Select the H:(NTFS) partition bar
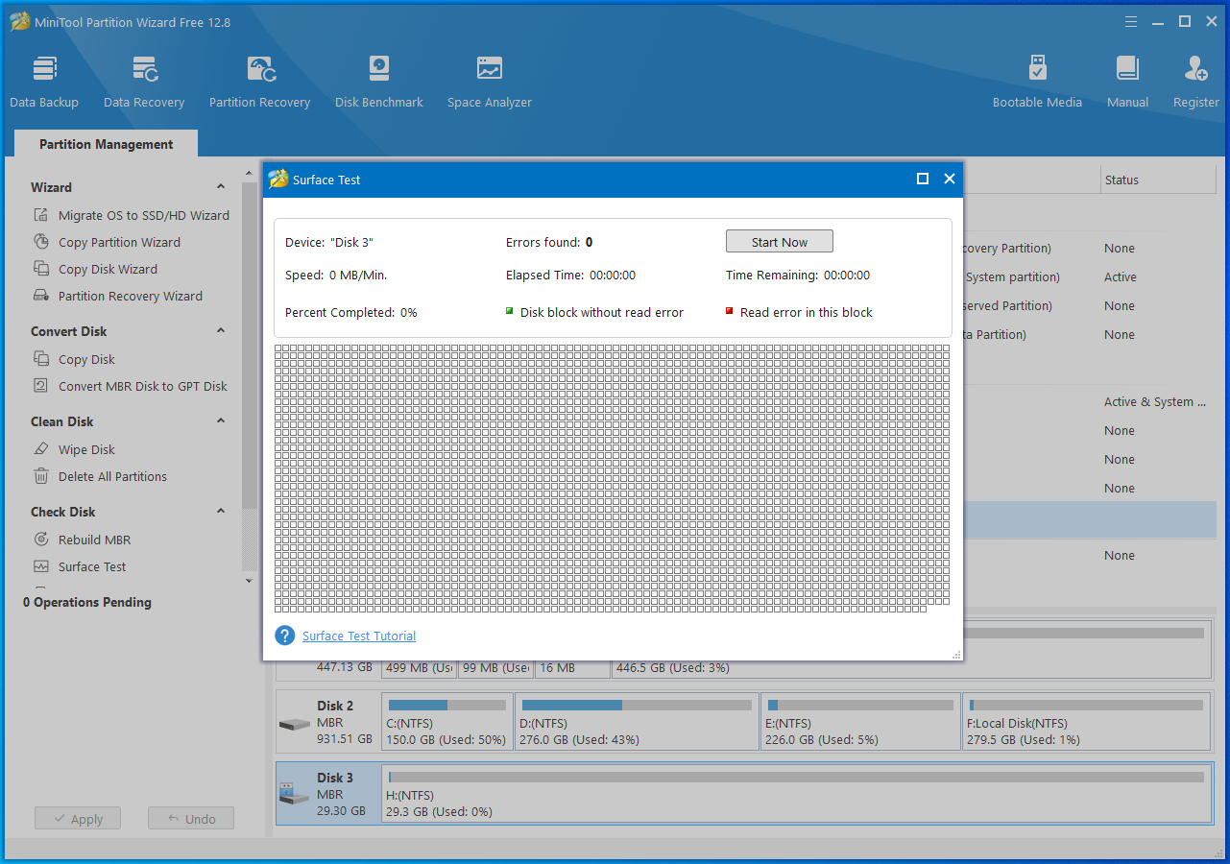The image size is (1230, 864). tap(797, 794)
